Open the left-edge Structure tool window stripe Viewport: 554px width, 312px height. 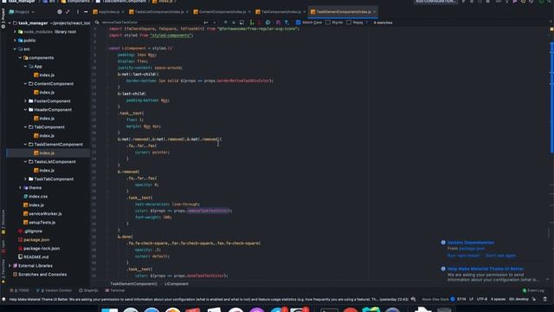[3, 222]
